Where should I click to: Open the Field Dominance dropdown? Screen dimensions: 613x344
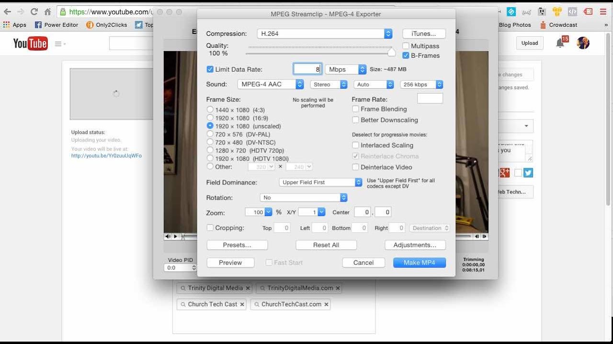point(320,182)
